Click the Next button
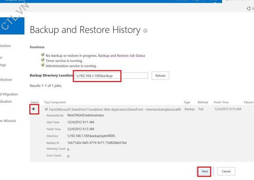Viewport: 254px width, 180px height. tap(205, 171)
